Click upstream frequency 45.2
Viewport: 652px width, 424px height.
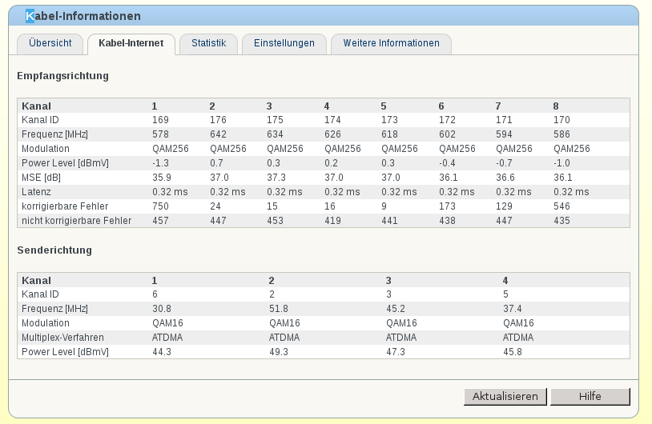[x=396, y=309]
